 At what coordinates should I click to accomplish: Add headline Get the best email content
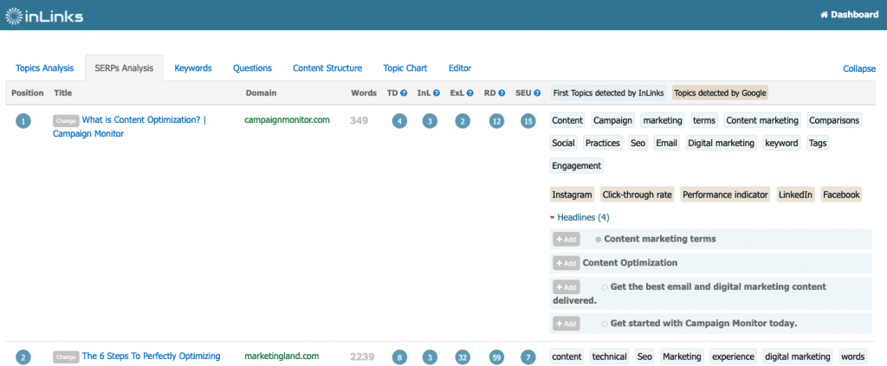point(567,287)
